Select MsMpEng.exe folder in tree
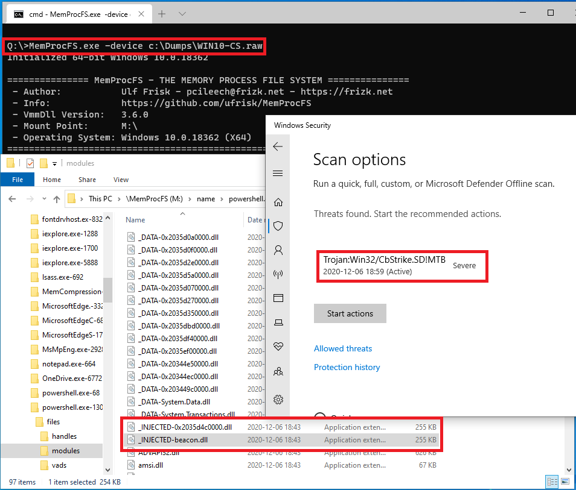Image resolution: width=576 pixels, height=490 pixels. point(67,350)
